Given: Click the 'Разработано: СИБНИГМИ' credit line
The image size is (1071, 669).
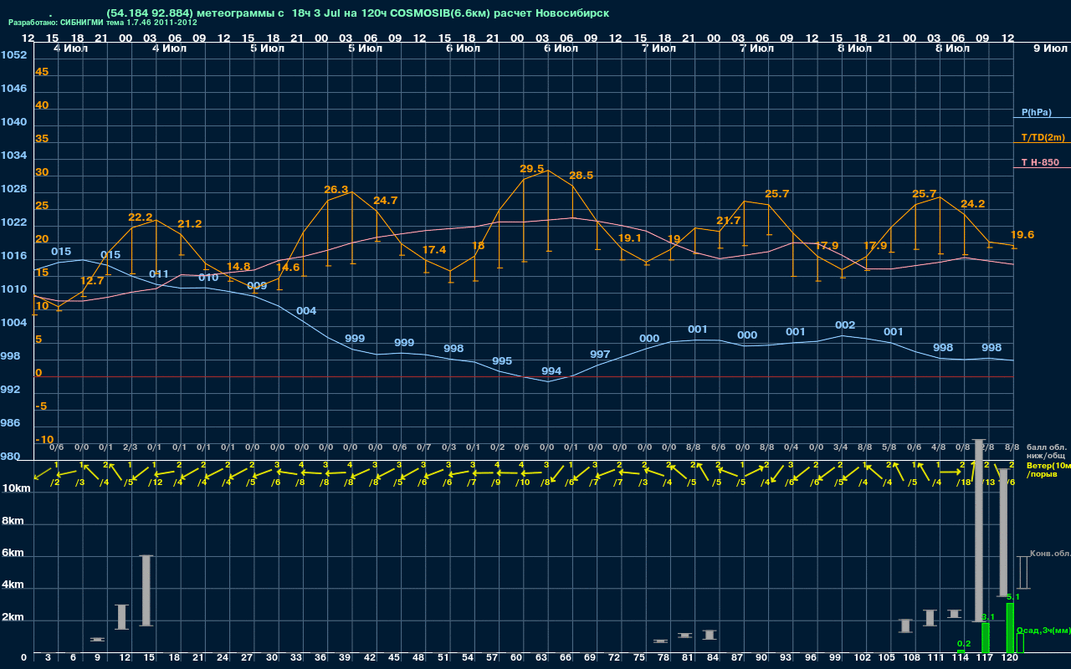Looking at the screenshot, I should [102, 23].
